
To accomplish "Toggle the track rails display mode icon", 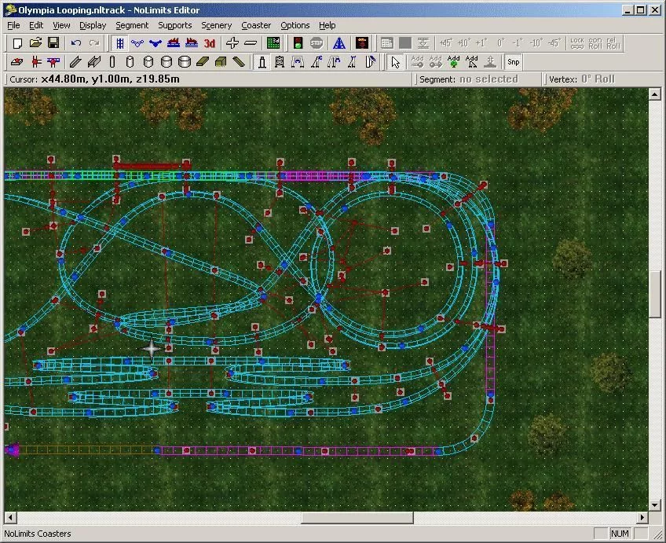I will (x=120, y=43).
